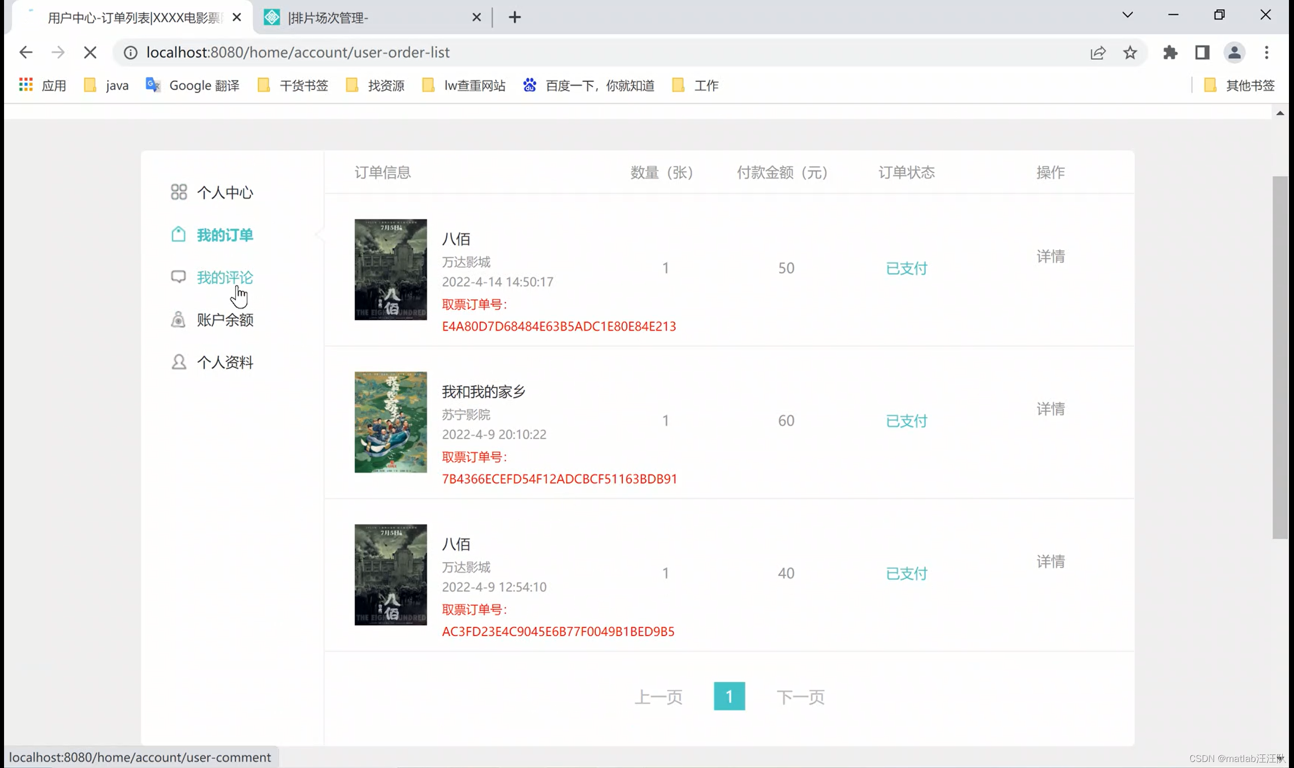
Task: Open the Chrome three-dot menu
Action: point(1266,52)
